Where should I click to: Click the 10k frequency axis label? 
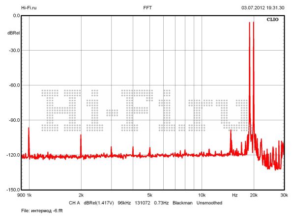pyautogui.click(x=202, y=195)
